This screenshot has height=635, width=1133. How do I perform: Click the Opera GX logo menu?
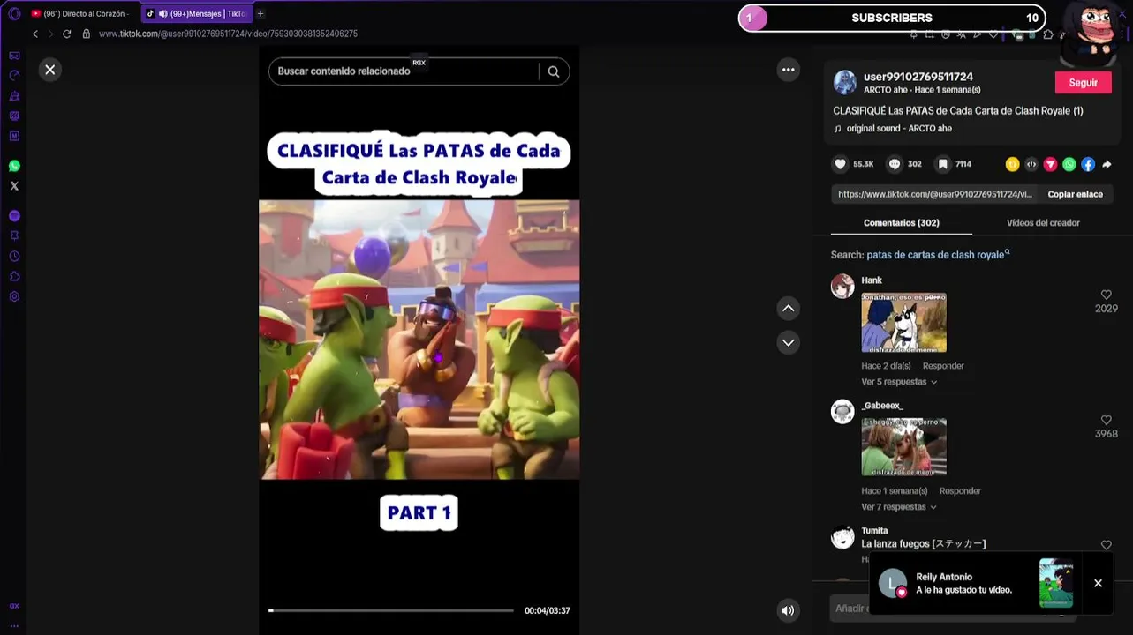14,13
